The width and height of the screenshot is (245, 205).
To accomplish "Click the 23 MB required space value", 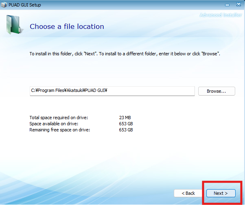I will point(125,118).
